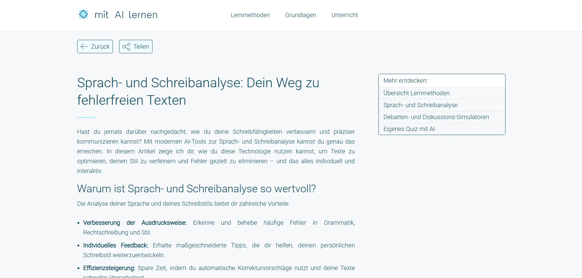
Task: Click the 'Mehr entdecken:' panel header
Action: (x=406, y=81)
